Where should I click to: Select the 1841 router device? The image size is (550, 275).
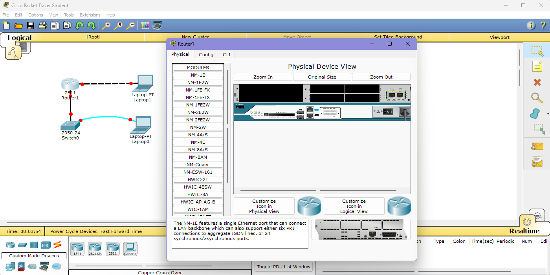(x=77, y=249)
